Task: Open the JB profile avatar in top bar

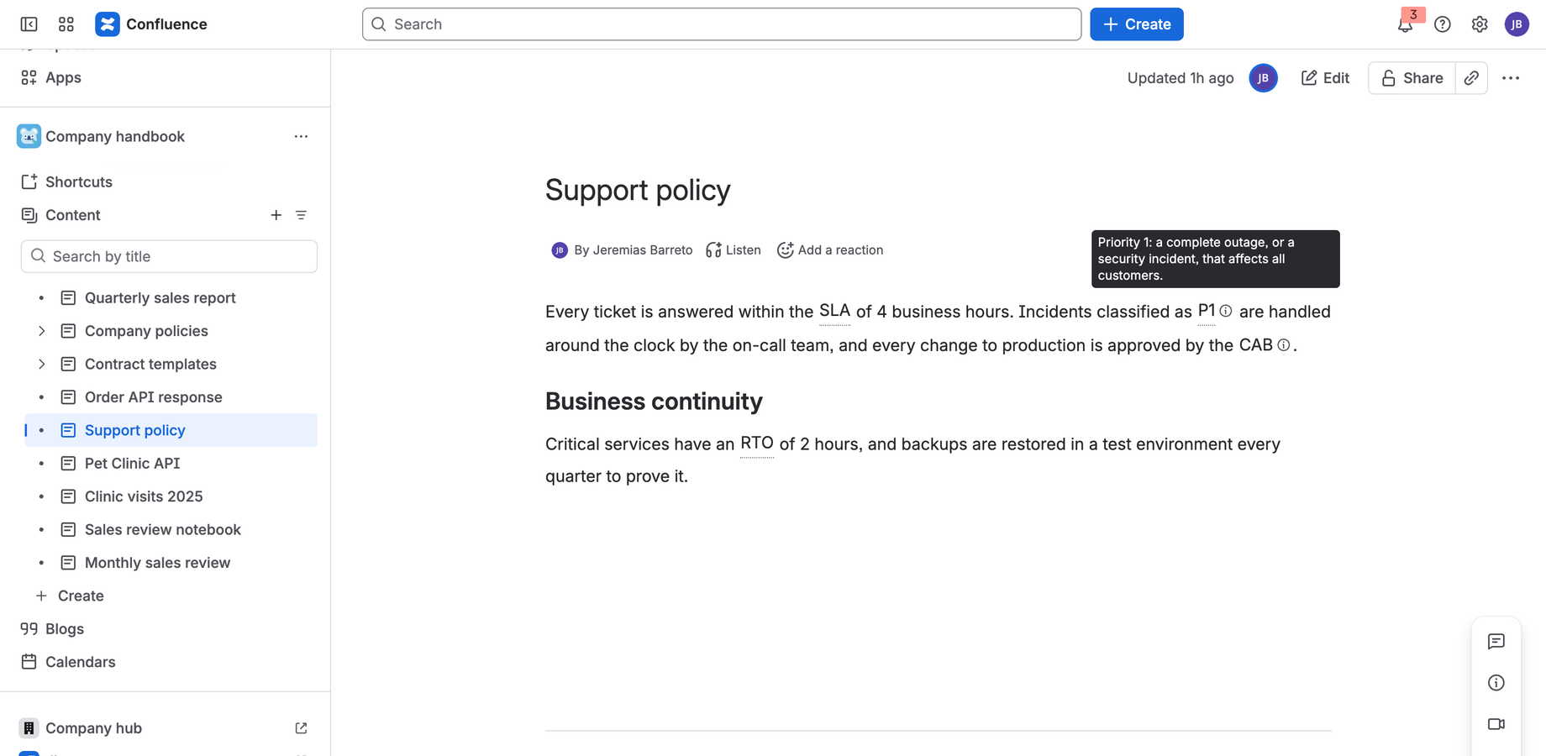Action: [1517, 24]
